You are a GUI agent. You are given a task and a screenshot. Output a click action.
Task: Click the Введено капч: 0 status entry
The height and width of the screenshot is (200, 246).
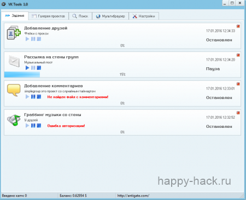14,196
